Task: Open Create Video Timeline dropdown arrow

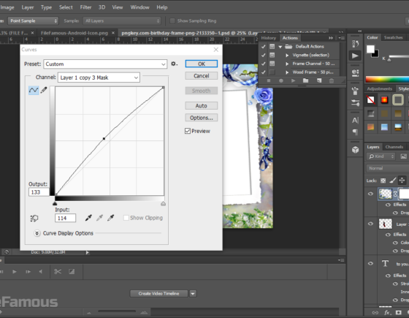Action: pyautogui.click(x=193, y=294)
